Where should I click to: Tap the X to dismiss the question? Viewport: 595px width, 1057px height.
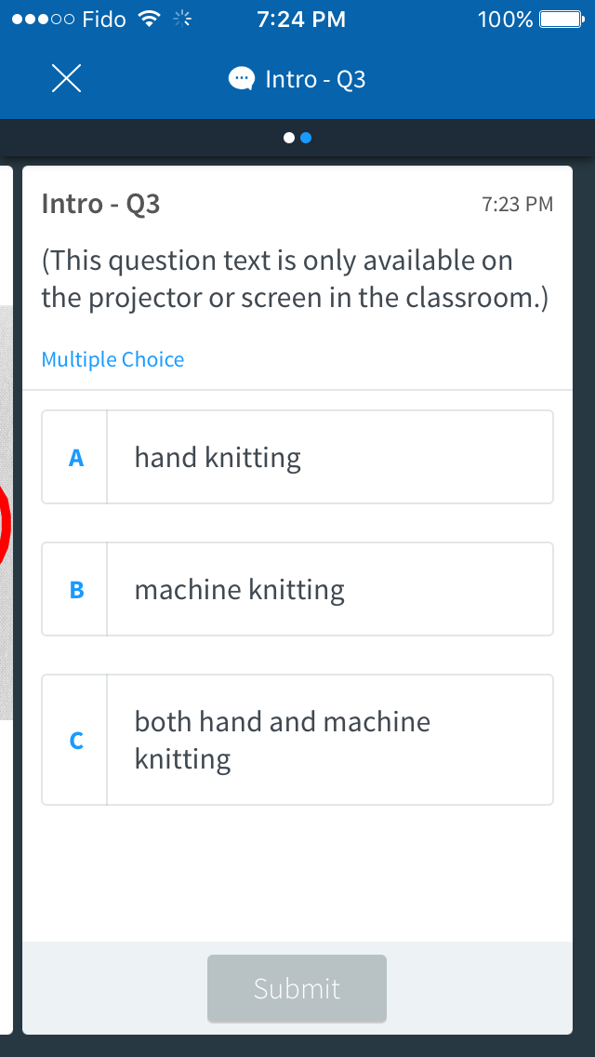pyautogui.click(x=66, y=78)
